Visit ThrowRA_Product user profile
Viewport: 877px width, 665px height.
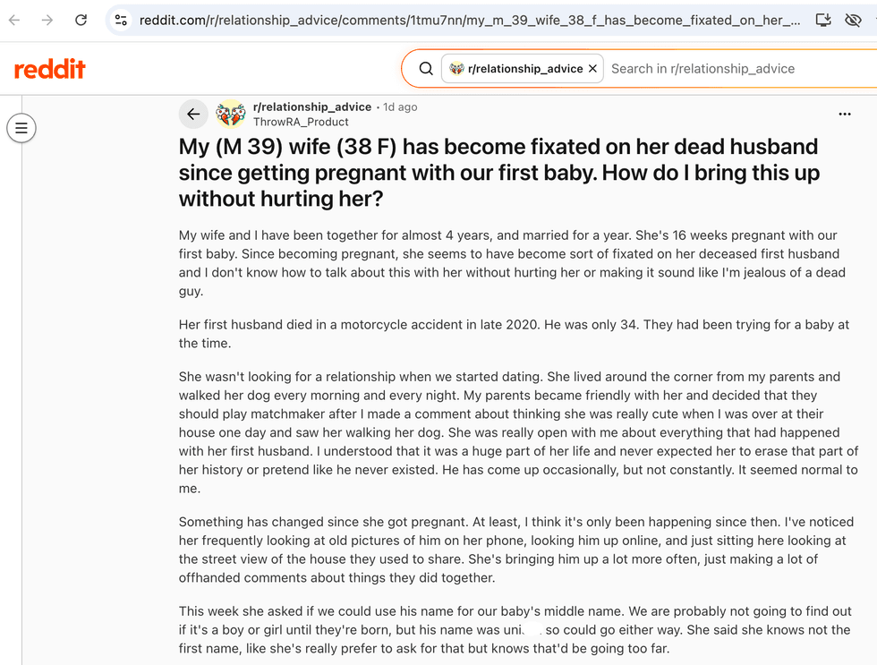[x=301, y=122]
